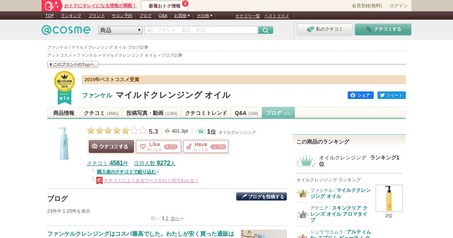
Task: Share on Facebook with the シェア button
Action: pyautogui.click(x=361, y=95)
